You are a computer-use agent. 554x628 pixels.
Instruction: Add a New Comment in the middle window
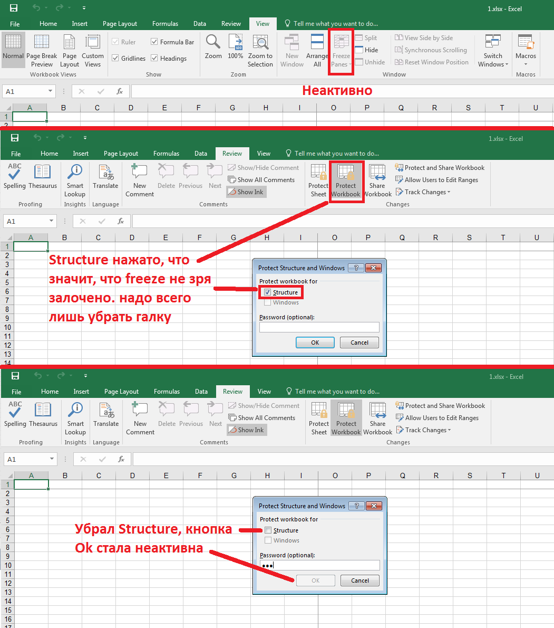pos(140,180)
